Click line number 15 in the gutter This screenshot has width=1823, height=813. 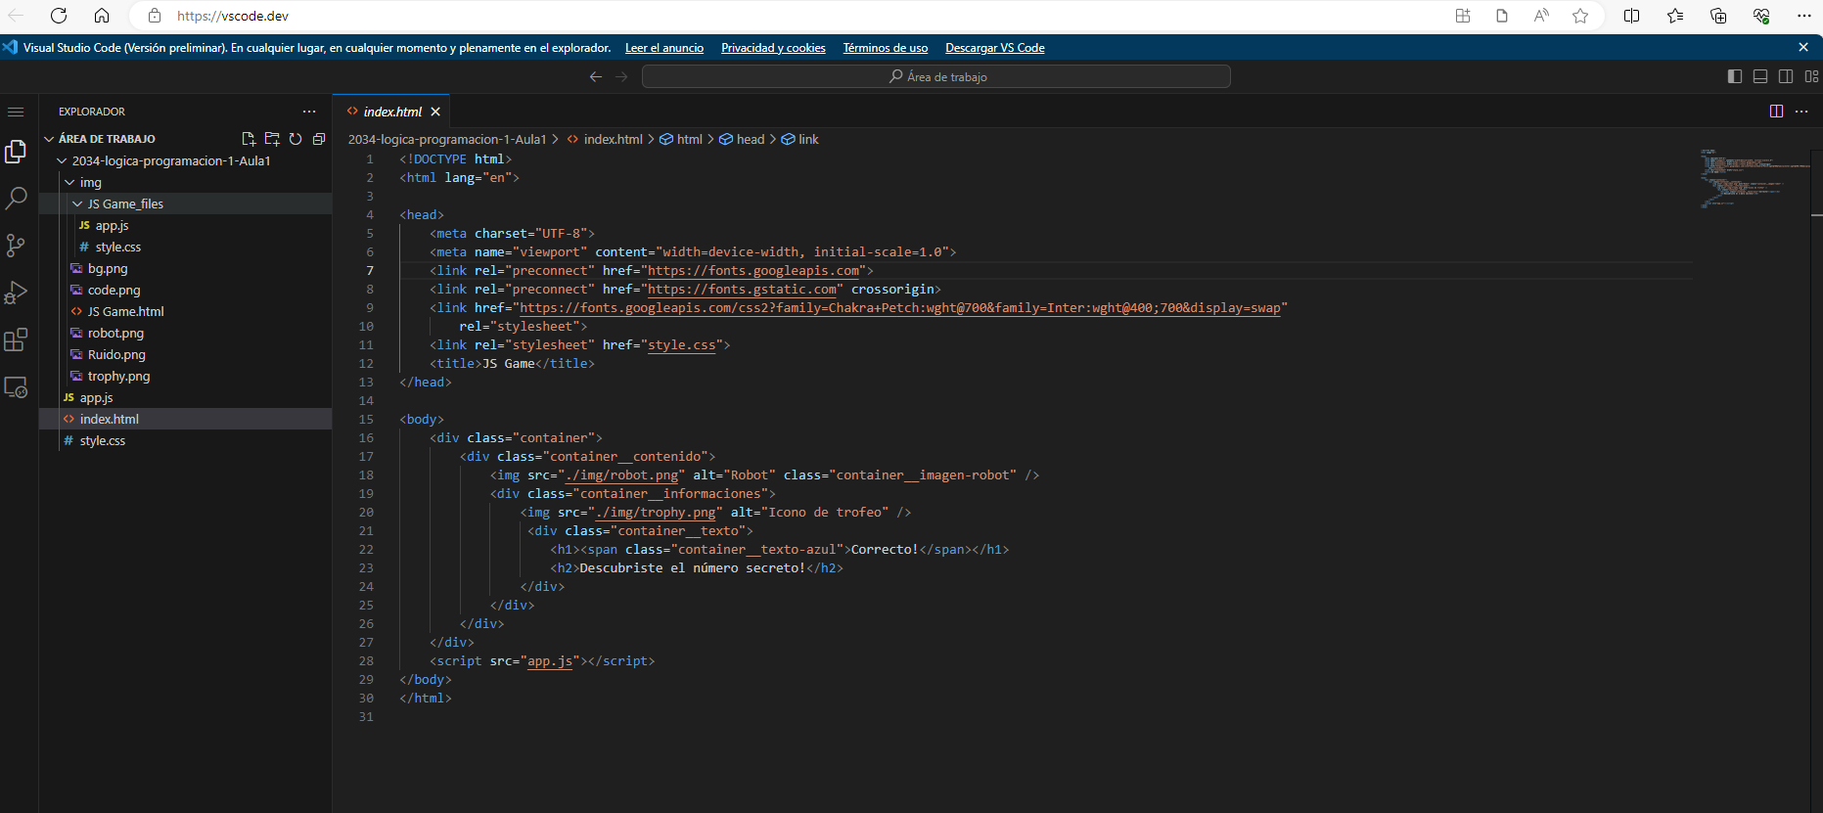(x=366, y=419)
